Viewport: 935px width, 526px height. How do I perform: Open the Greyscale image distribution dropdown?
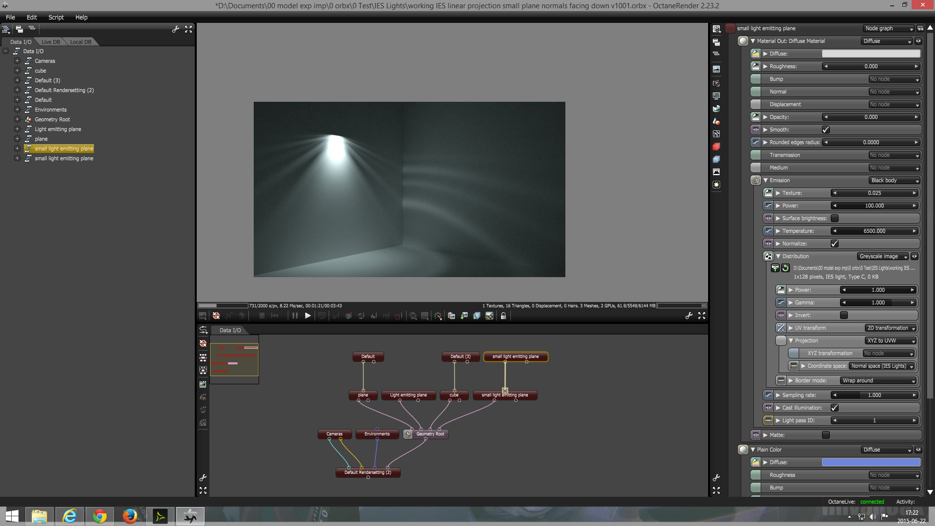tap(883, 256)
